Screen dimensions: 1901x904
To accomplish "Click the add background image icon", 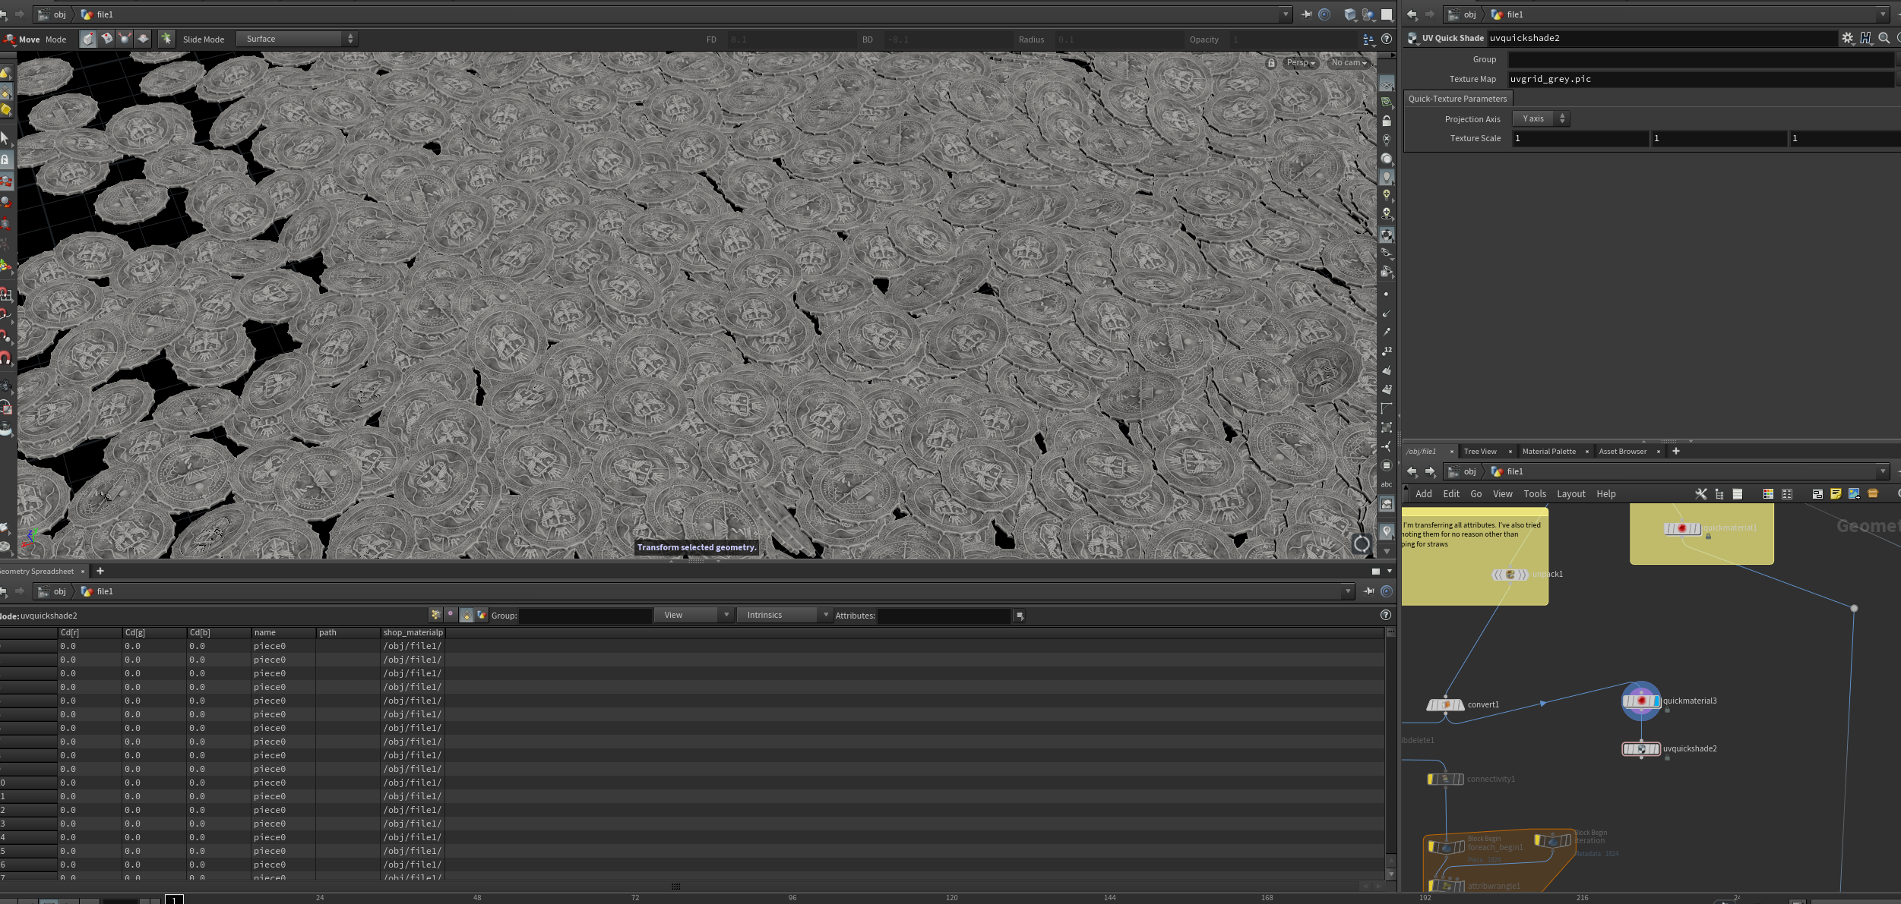I will tap(1854, 494).
